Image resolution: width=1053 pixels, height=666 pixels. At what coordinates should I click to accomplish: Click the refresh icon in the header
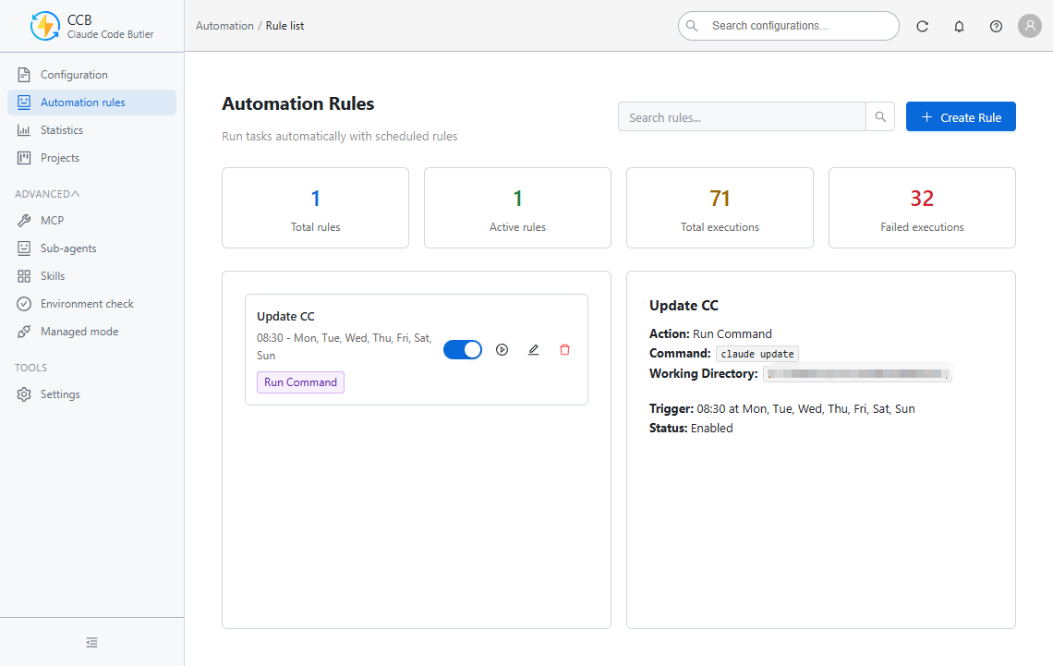point(923,26)
